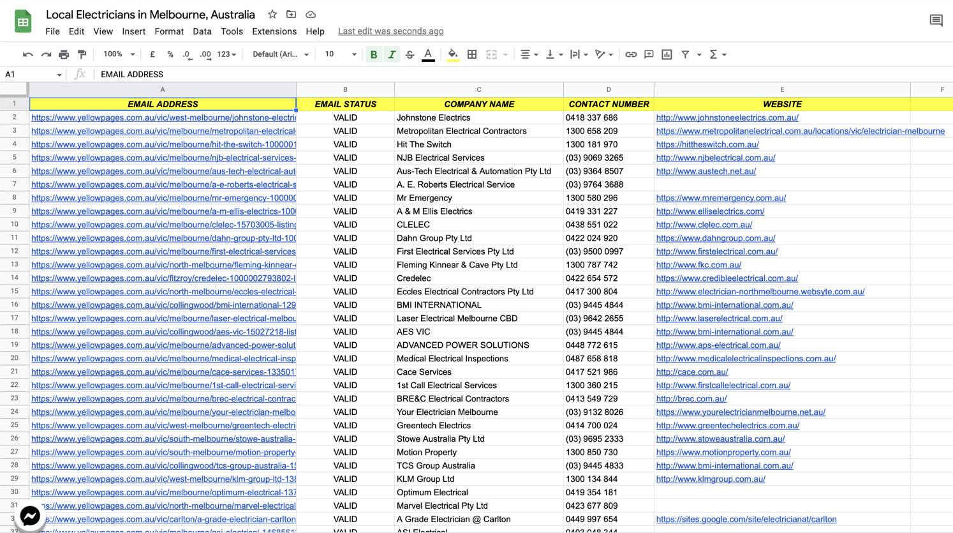Open the Edit menu
This screenshot has height=533, width=953.
[x=77, y=31]
